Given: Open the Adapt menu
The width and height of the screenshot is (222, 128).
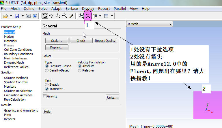Looking at the screenshot, I should 56,9.
